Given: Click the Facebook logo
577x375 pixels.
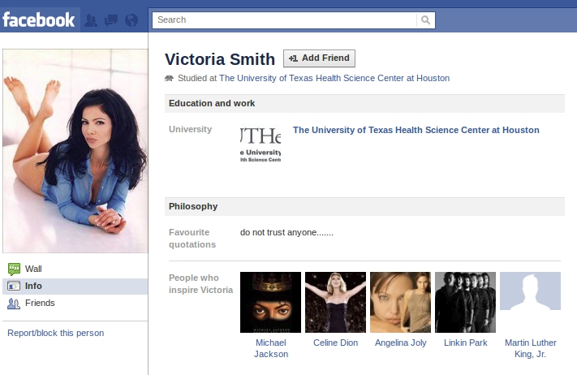Looking at the screenshot, I should coord(39,19).
